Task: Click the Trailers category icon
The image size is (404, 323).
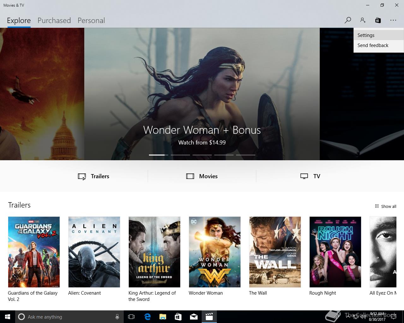Action: (x=82, y=176)
